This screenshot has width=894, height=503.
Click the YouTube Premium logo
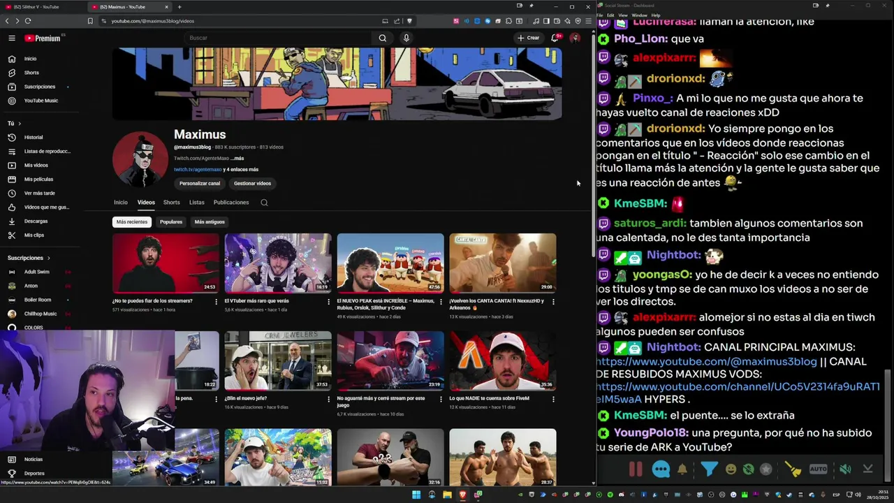[43, 38]
